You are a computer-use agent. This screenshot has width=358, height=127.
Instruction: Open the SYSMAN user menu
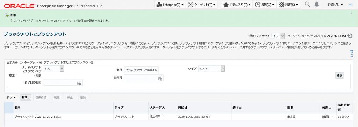(x=335, y=5)
